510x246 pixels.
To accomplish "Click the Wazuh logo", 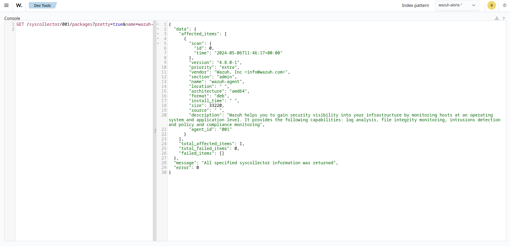I will click(19, 5).
